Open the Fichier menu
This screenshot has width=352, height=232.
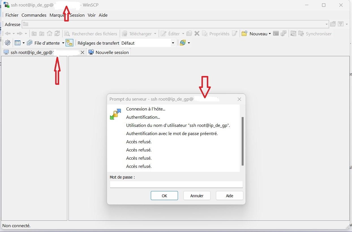coord(12,15)
